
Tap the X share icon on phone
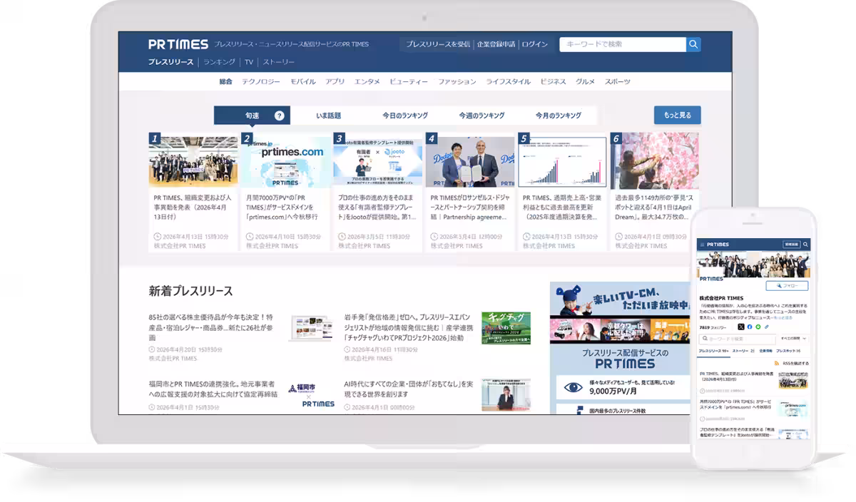(x=741, y=327)
